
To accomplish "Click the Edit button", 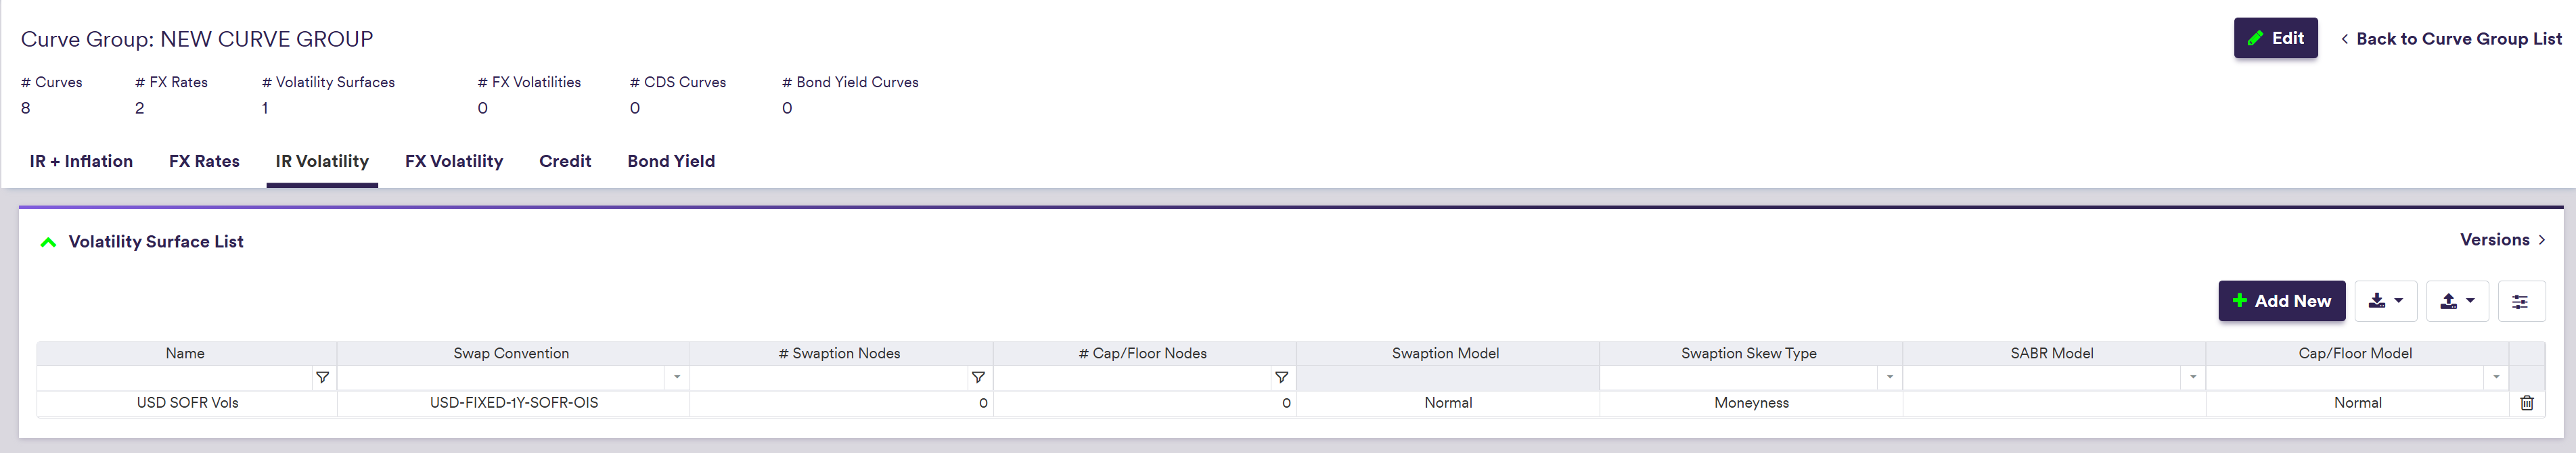I will pos(2275,39).
